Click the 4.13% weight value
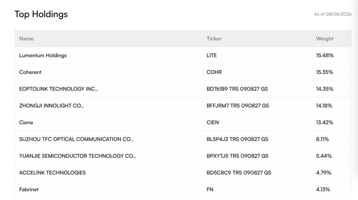The height and width of the screenshot is (200, 358). point(323,189)
